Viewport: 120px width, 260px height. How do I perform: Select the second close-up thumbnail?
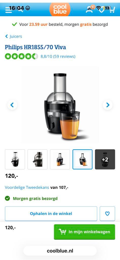tap(38, 159)
